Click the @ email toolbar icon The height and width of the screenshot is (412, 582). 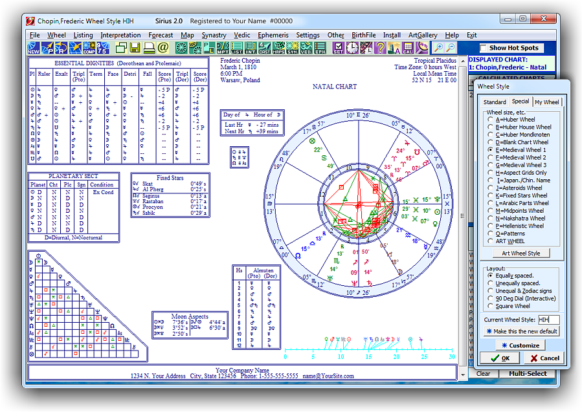[x=162, y=48]
